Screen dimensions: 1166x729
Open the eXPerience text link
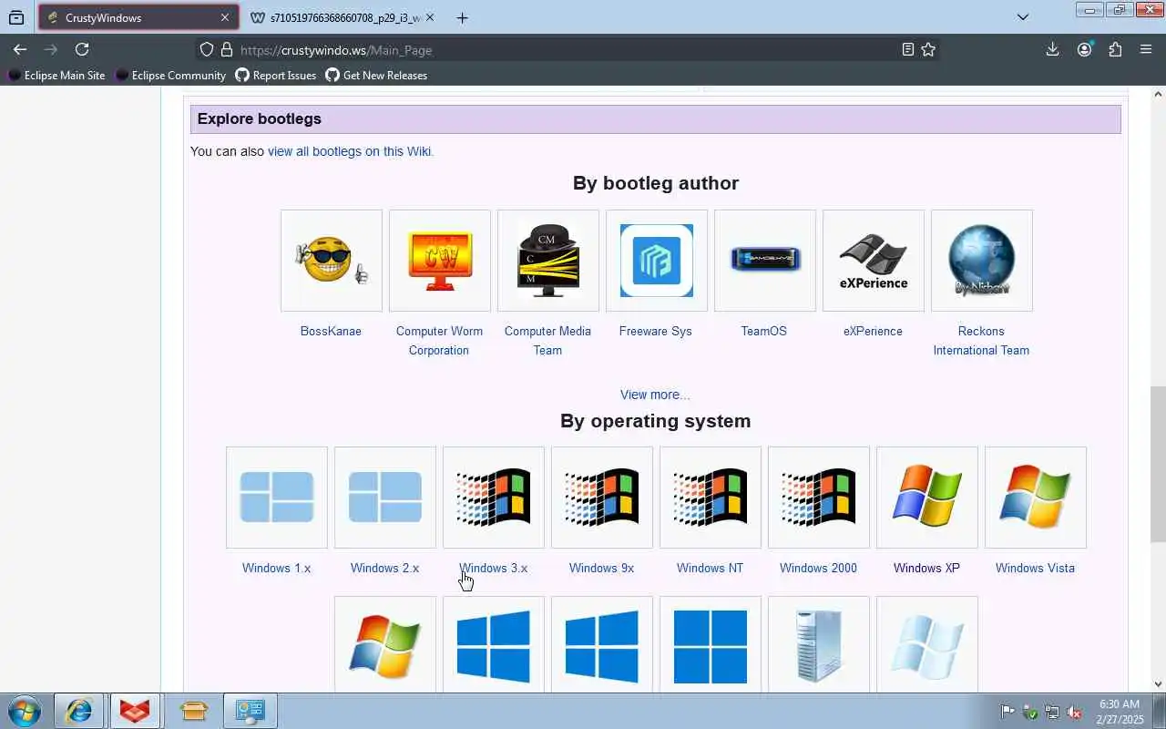pos(873,331)
